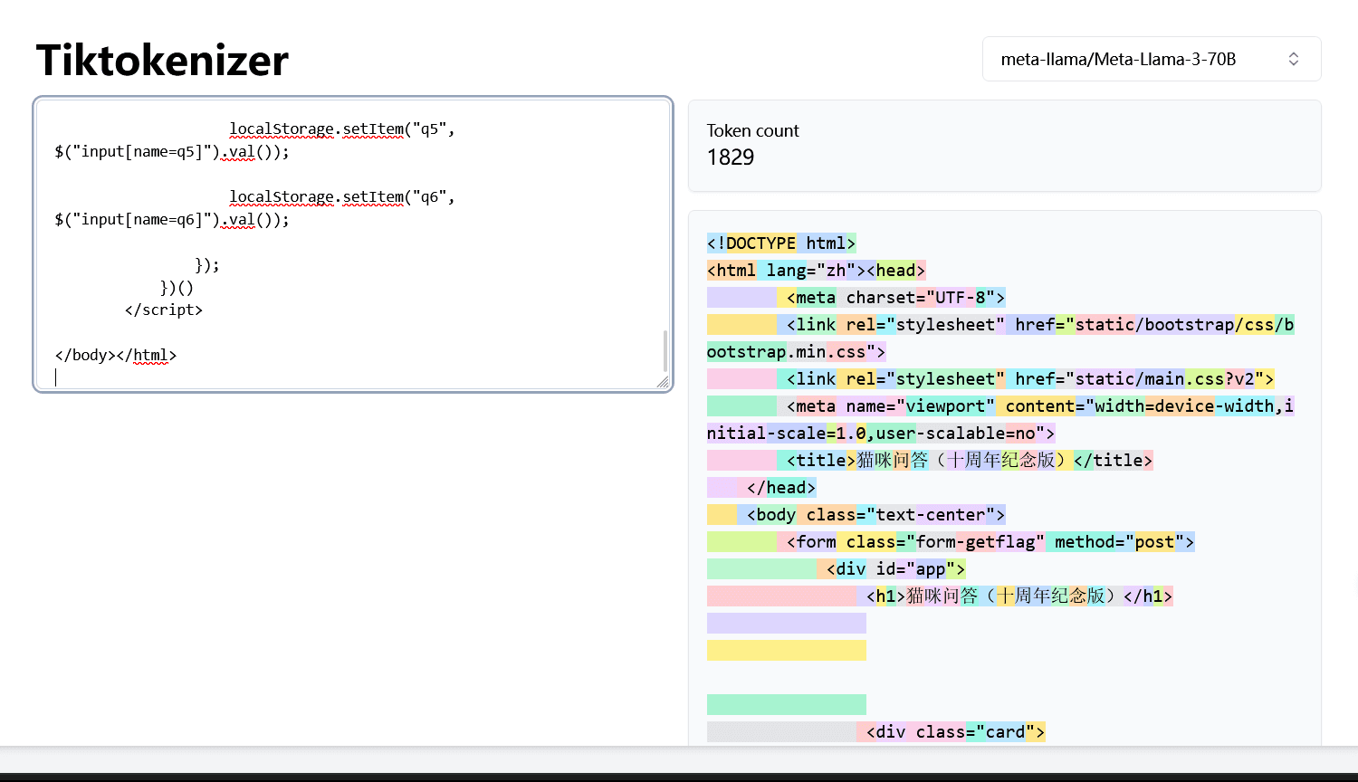The width and height of the screenshot is (1358, 782).
Task: Click the token count value 1829
Action: click(x=731, y=157)
